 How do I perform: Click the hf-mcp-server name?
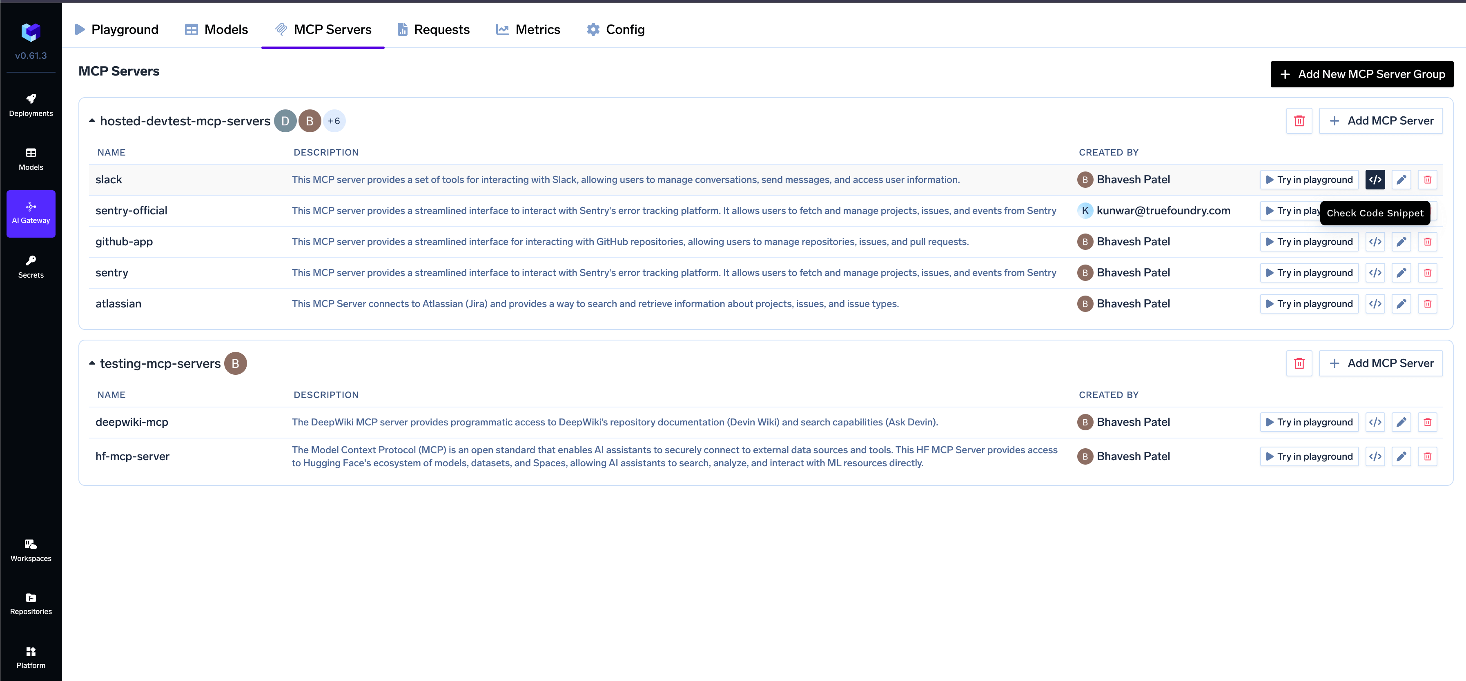tap(133, 456)
